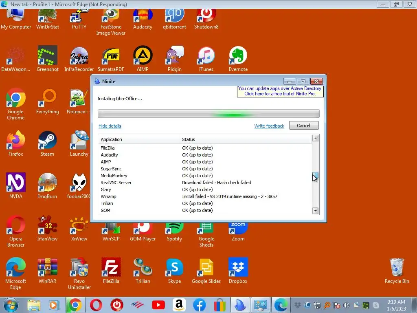This screenshot has width=417, height=313.
Task: Open the Write feedback link
Action: 269,126
